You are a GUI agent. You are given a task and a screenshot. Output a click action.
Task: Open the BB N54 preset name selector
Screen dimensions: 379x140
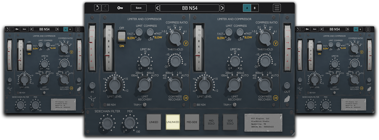tap(189, 8)
